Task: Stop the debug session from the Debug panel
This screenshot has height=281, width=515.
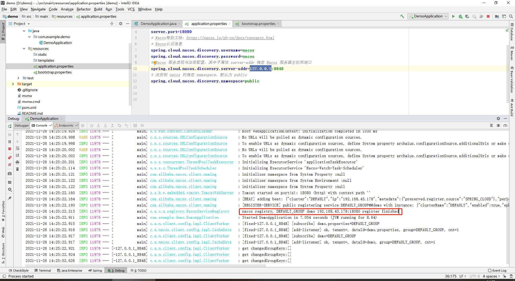Action: click(x=10, y=149)
